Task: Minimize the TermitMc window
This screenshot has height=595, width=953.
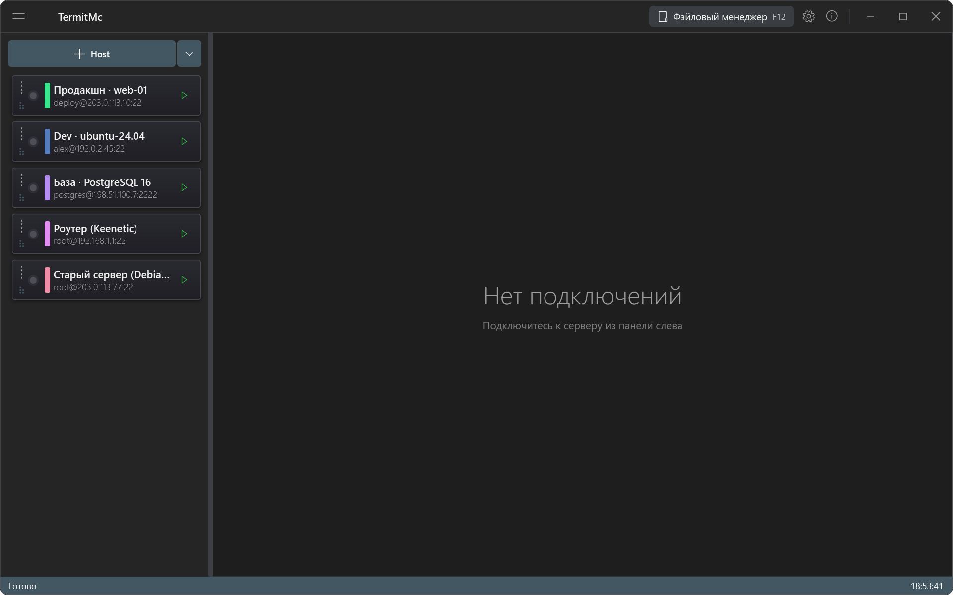Action: point(870,16)
